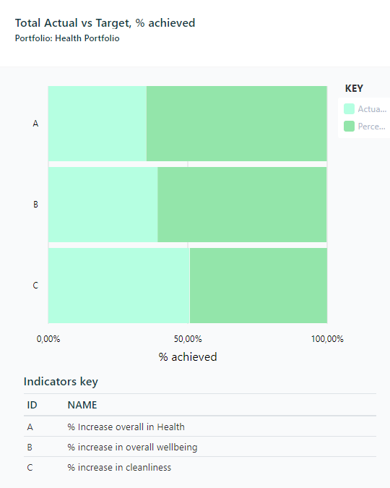
Task: Click the 'Actua...' legend label
Action: tap(372, 109)
